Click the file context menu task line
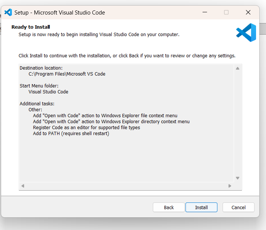The width and height of the screenshot is (266, 230). (105, 116)
